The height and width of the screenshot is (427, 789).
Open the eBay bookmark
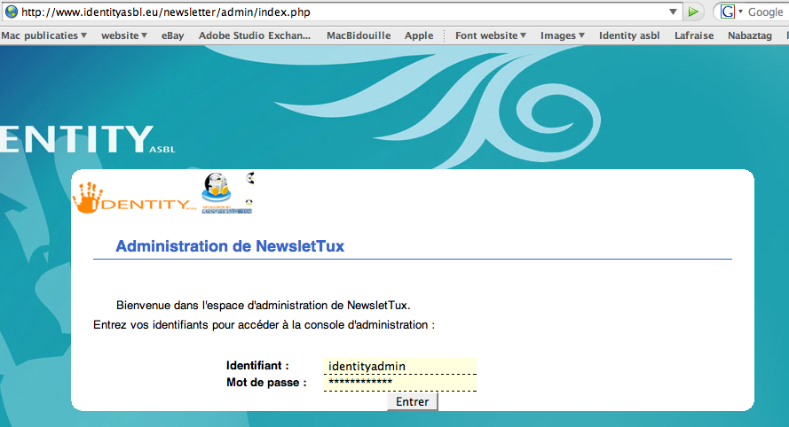coord(172,35)
